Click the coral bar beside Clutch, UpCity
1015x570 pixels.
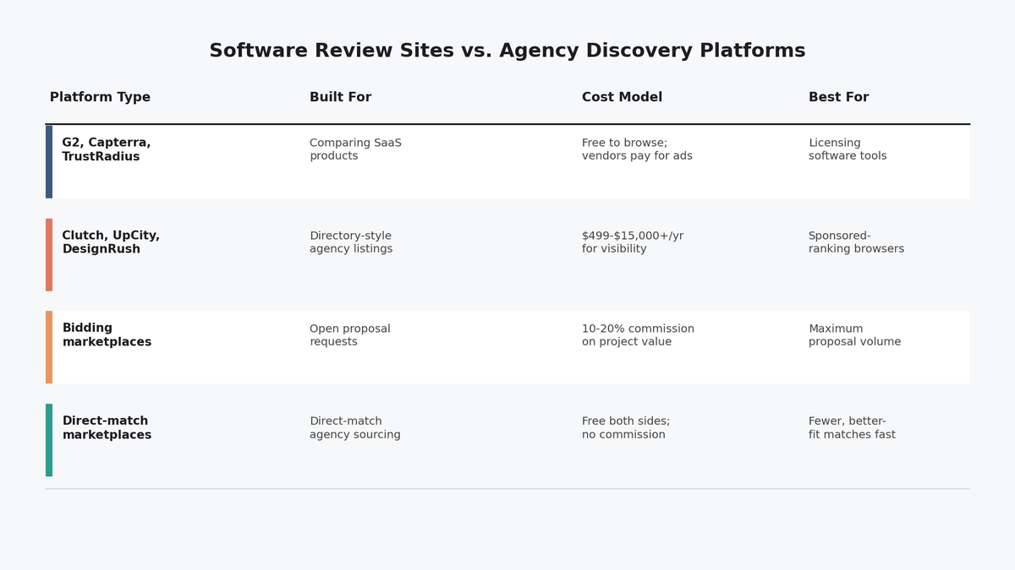click(49, 255)
